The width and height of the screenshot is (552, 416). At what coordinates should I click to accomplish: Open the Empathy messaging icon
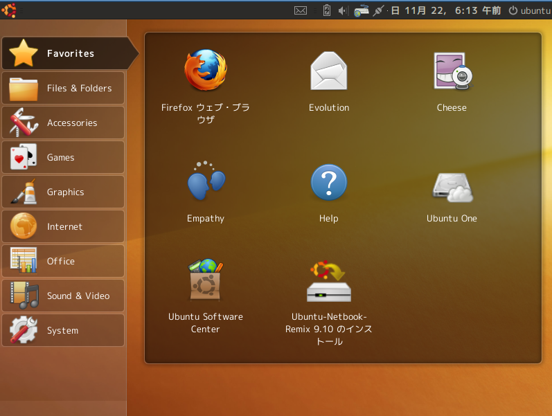pyautogui.click(x=206, y=181)
